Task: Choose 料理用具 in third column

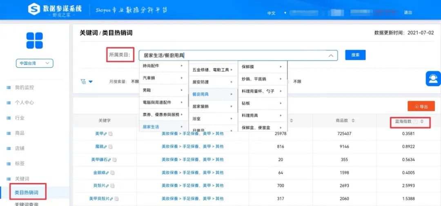Action: click(263, 115)
